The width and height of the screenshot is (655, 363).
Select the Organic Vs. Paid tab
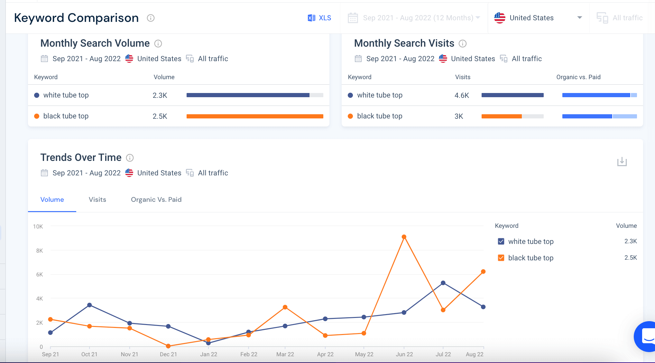click(x=156, y=200)
